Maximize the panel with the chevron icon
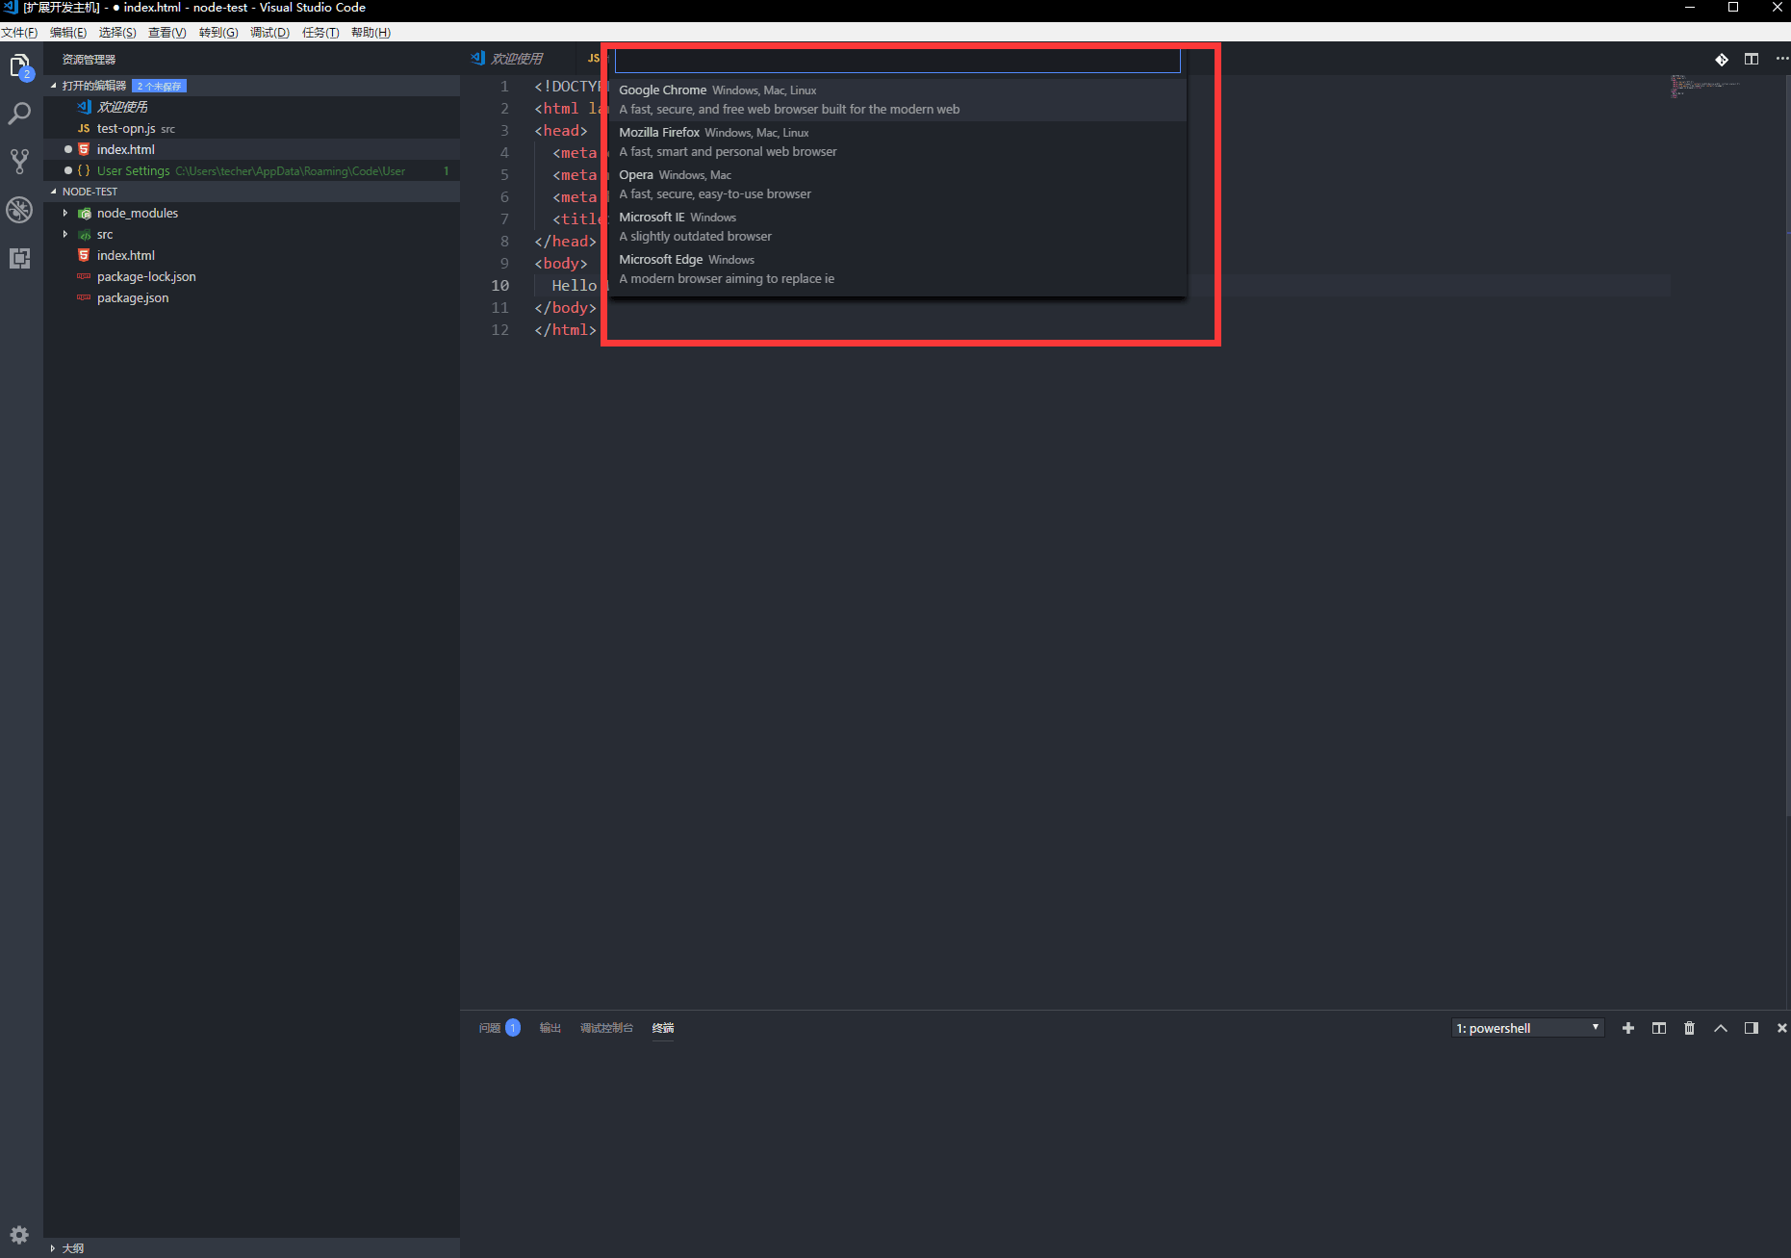Image resolution: width=1791 pixels, height=1258 pixels. tap(1720, 1028)
